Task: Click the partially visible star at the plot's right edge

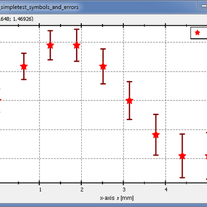Action: (x=206, y=156)
